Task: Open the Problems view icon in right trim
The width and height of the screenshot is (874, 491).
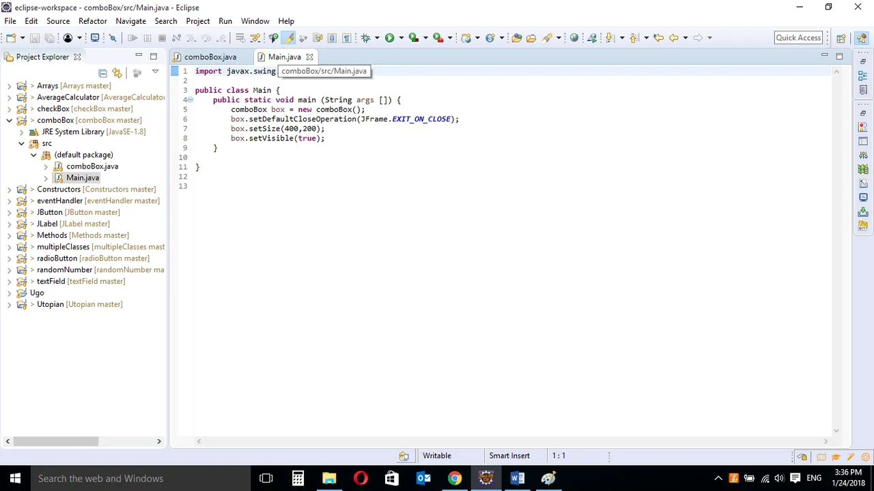Action: click(863, 127)
